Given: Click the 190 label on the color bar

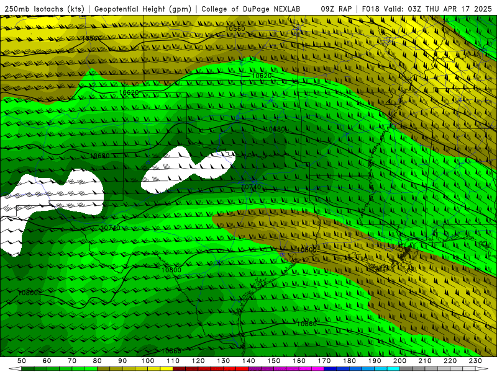Looking at the screenshot, I should pyautogui.click(x=375, y=361).
